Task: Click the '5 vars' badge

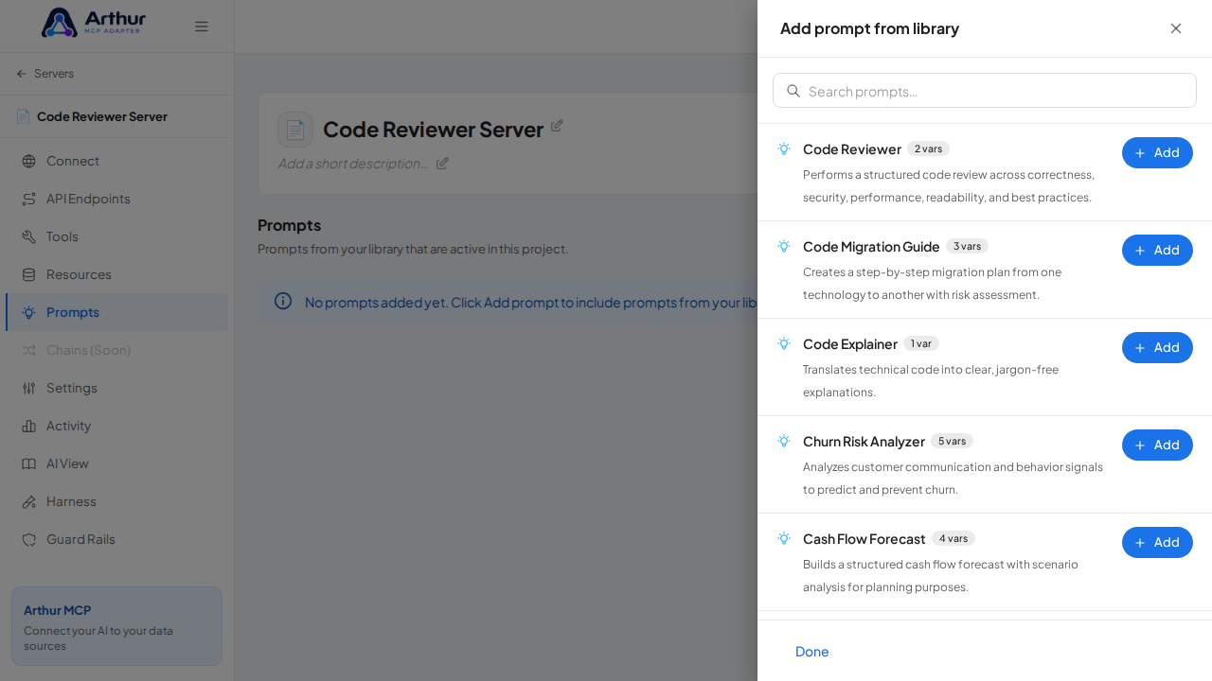Action: [952, 441]
